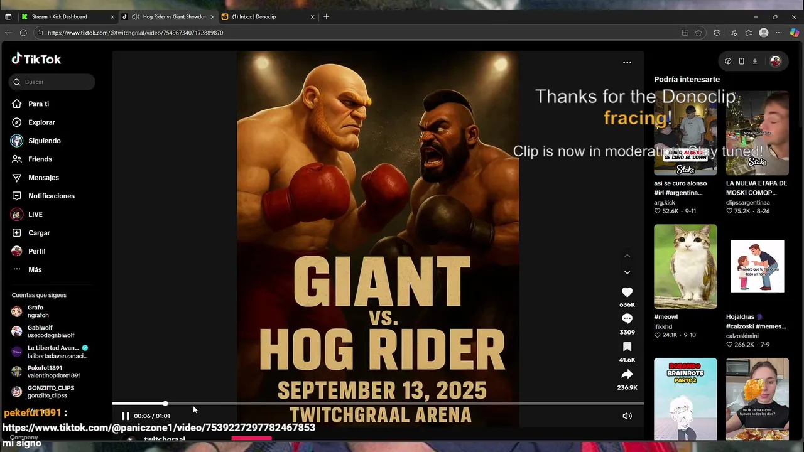
Task: Open the video's three-dot options menu
Action: click(x=627, y=62)
